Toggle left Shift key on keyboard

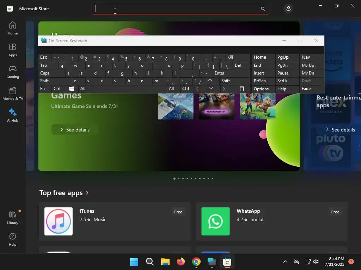(x=55, y=81)
